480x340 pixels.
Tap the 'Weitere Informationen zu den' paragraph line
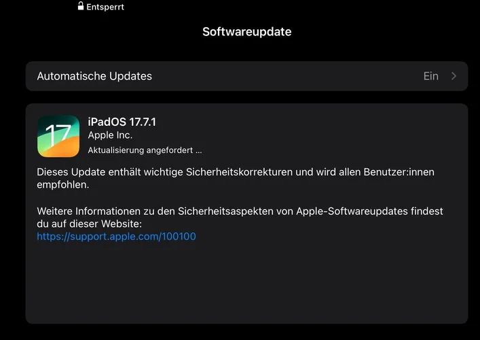[106, 211]
